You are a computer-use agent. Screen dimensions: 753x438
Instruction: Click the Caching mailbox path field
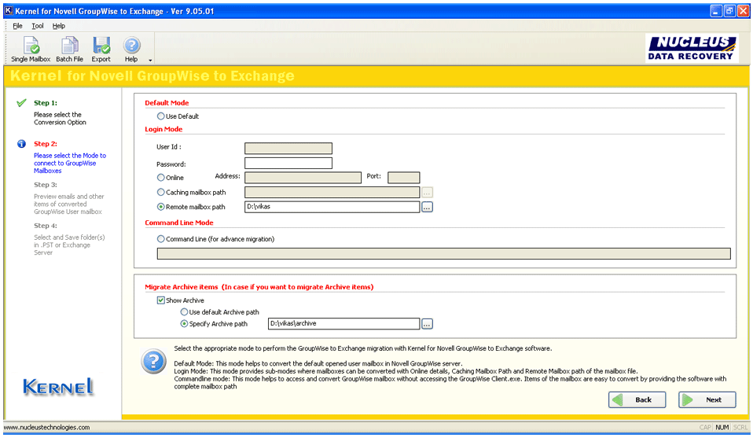(332, 192)
